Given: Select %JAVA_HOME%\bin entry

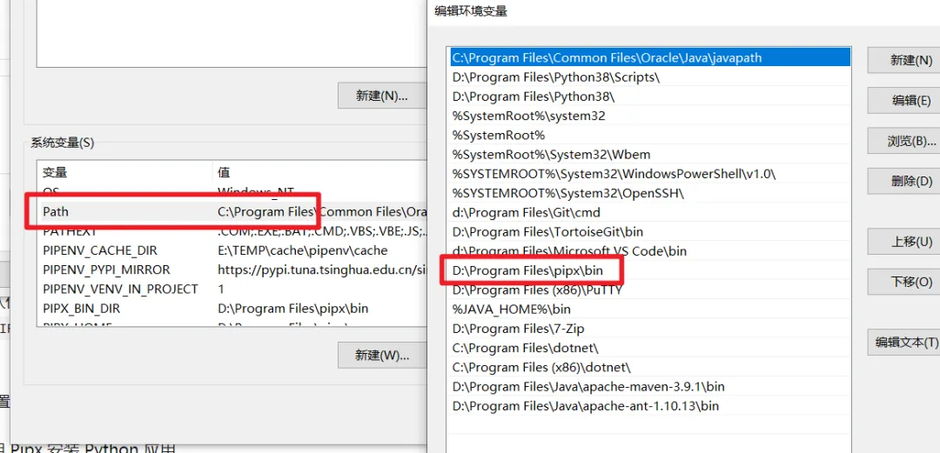Looking at the screenshot, I should click(x=650, y=310).
